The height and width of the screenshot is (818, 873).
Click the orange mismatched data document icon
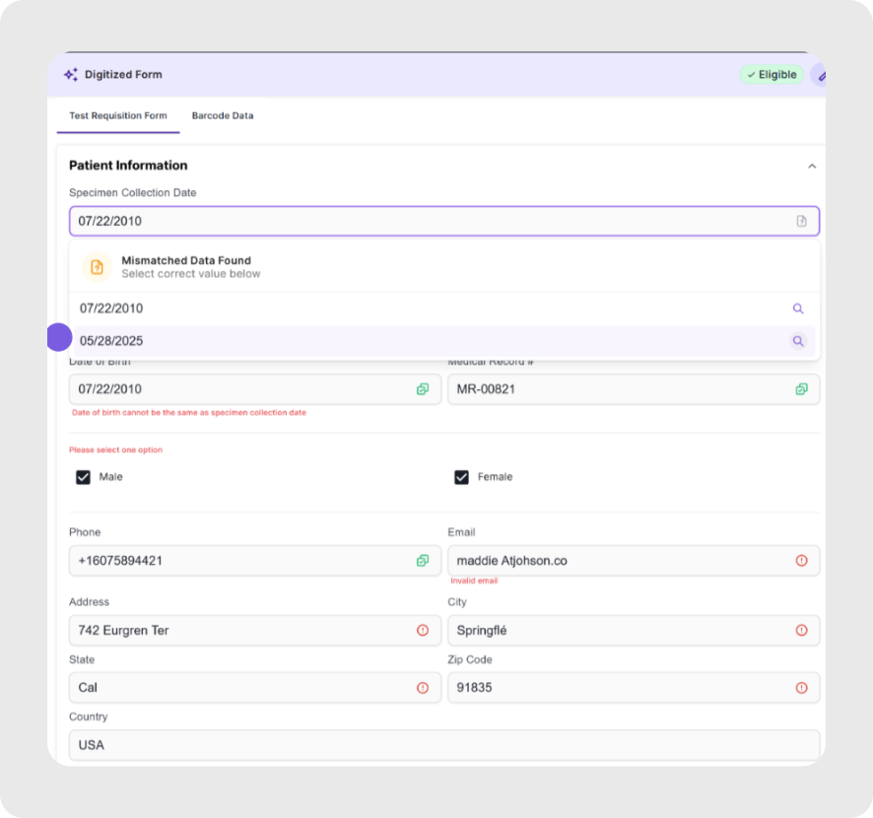(97, 267)
